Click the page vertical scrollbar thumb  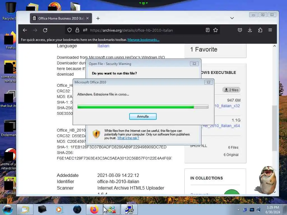point(274,128)
